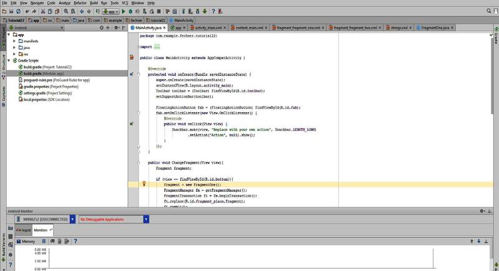
Task: Pause the Memory monitor
Action: 44,242
